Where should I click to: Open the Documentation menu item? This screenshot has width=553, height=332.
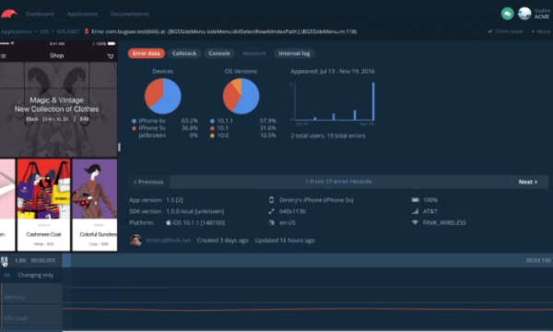point(129,14)
